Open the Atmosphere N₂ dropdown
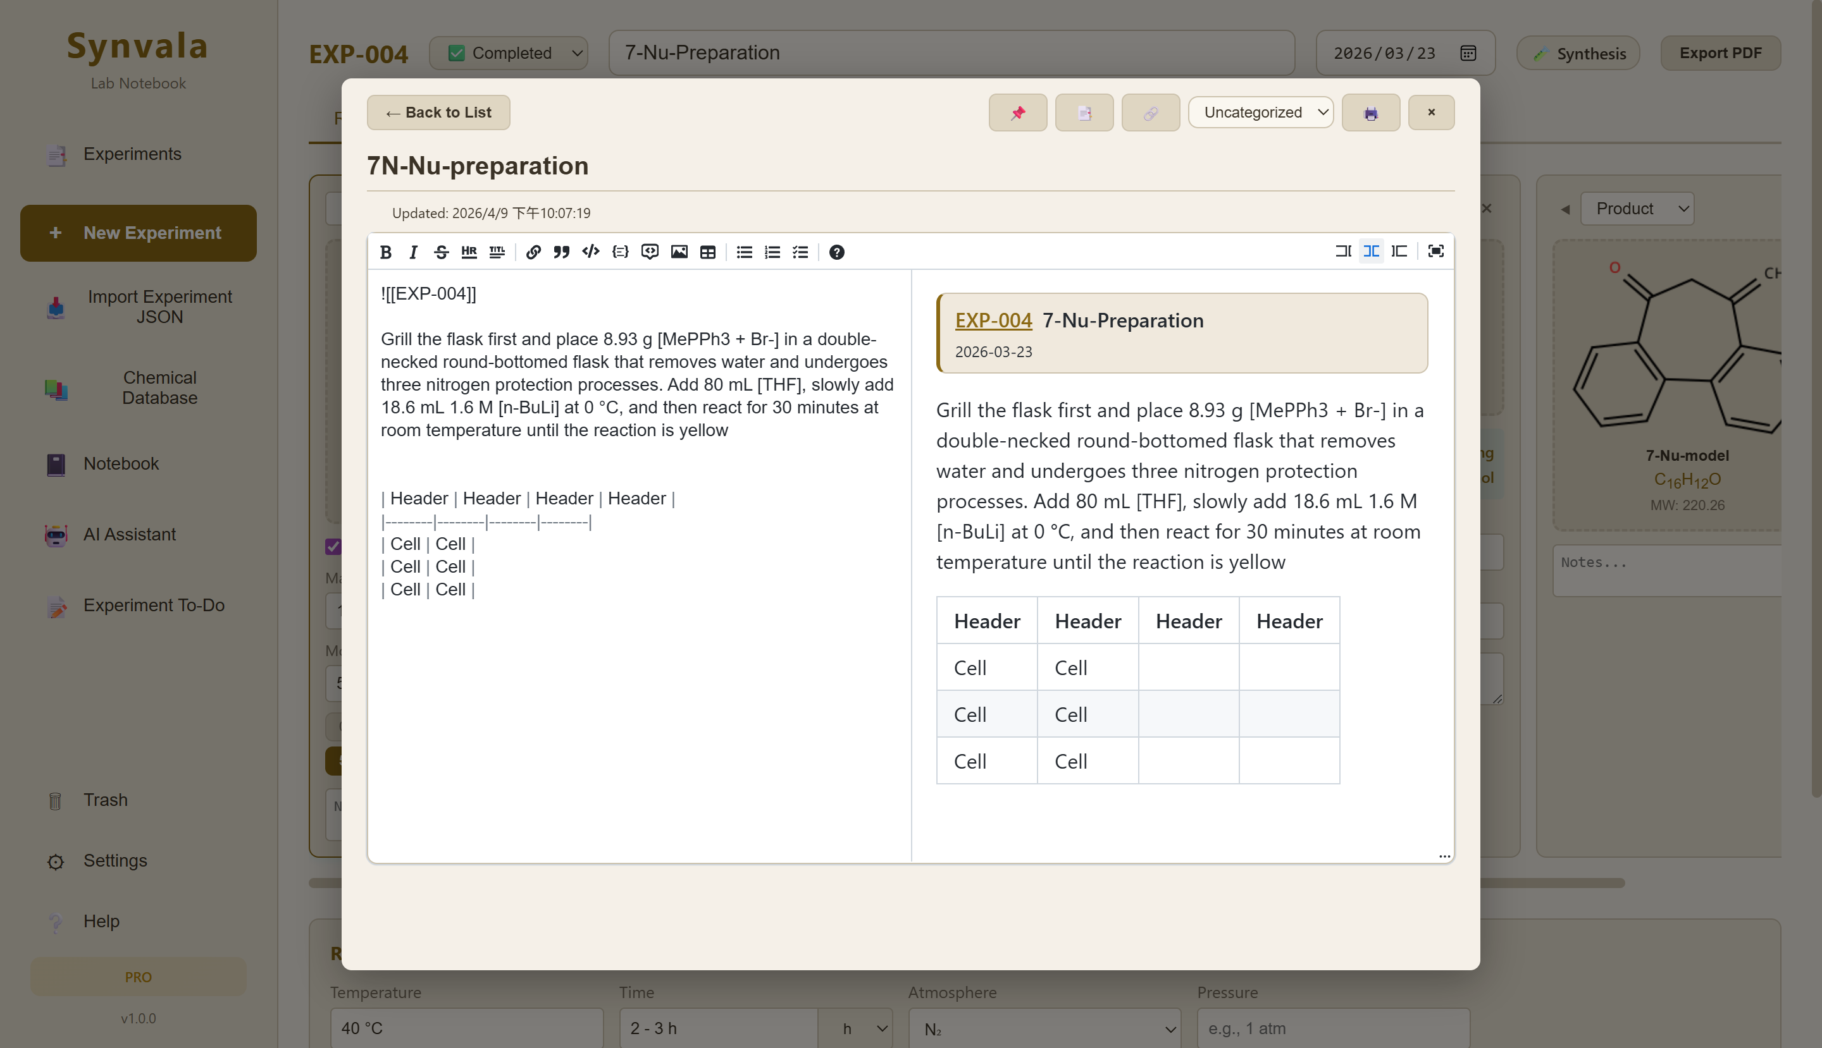 point(1044,1028)
